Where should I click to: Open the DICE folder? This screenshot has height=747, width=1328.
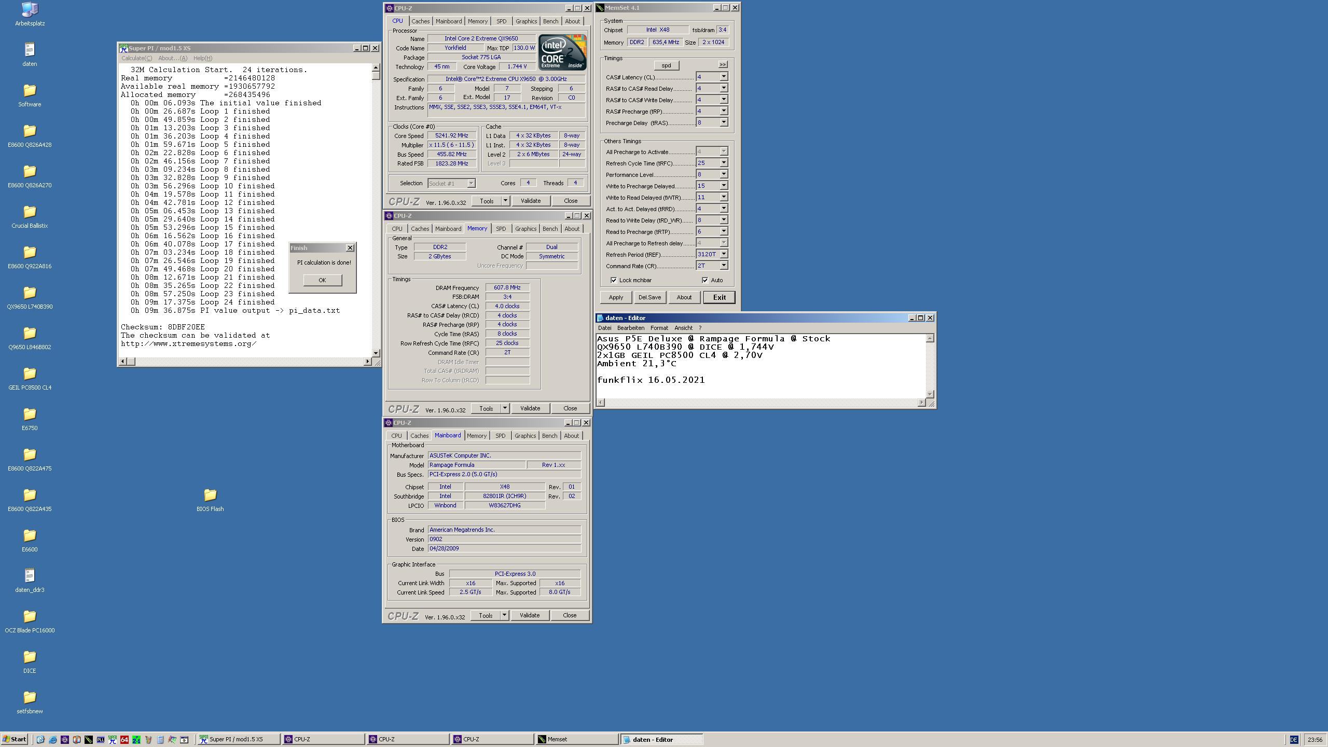click(30, 661)
